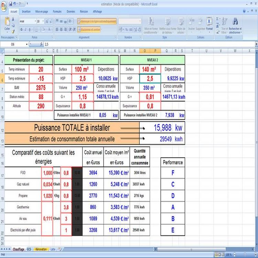Expand the Arial font name dropdown
This screenshot has height=258, width=258.
35,21
